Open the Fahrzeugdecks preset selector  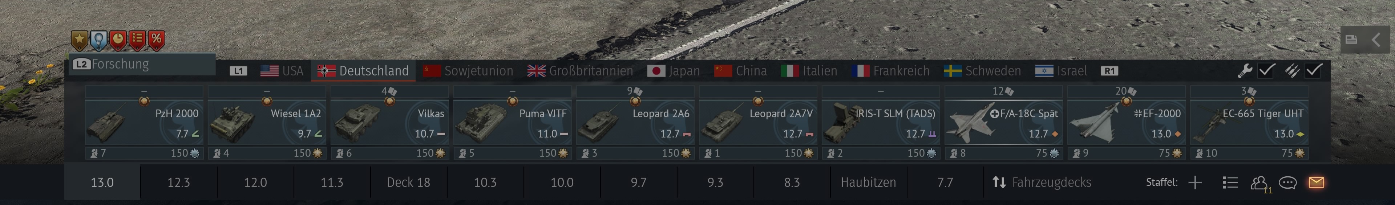tap(1042, 182)
